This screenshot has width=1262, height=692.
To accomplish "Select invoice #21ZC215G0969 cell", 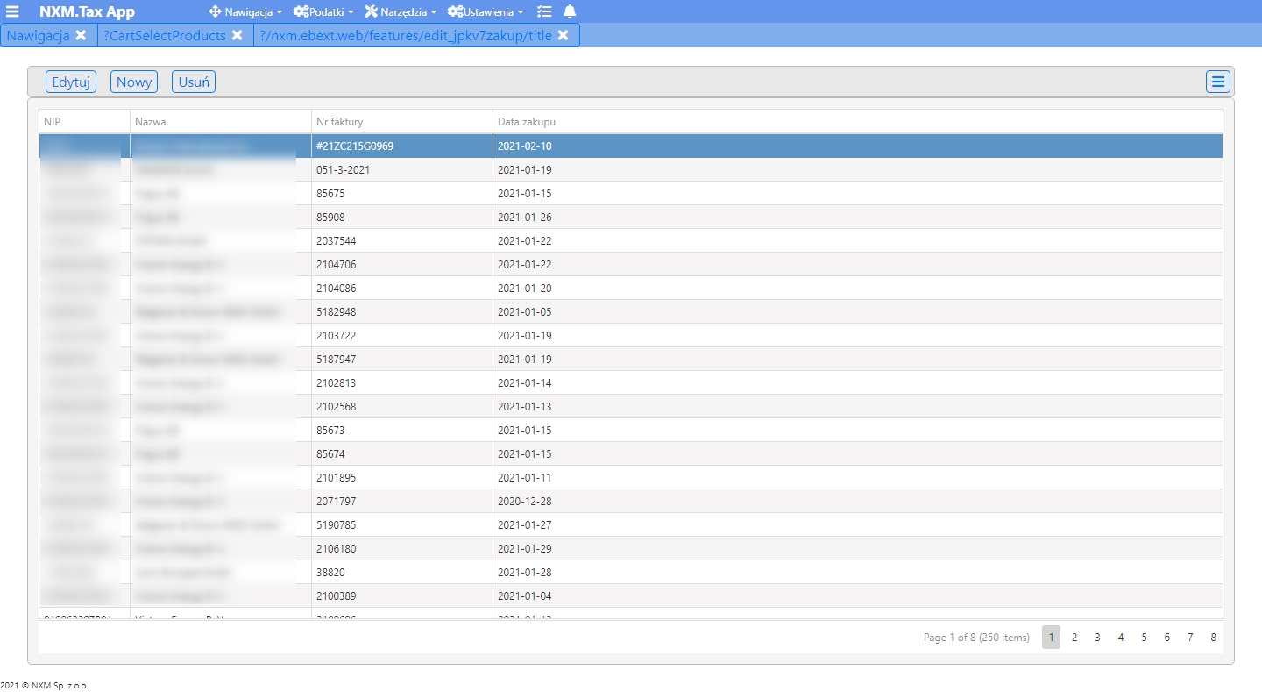I will pyautogui.click(x=402, y=146).
